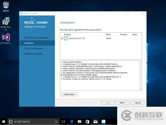This screenshot has width=166, height=125.
Task: Click the 'Visual Studio 2013 Redistributable' log line
Action: pyautogui.click(x=94, y=74)
